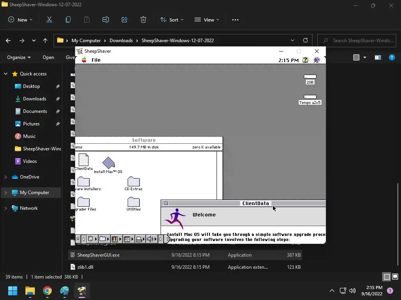
Task: Open the Organize dropdown menu
Action: 19,57
